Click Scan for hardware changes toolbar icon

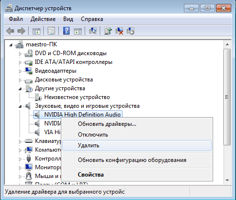93,31
